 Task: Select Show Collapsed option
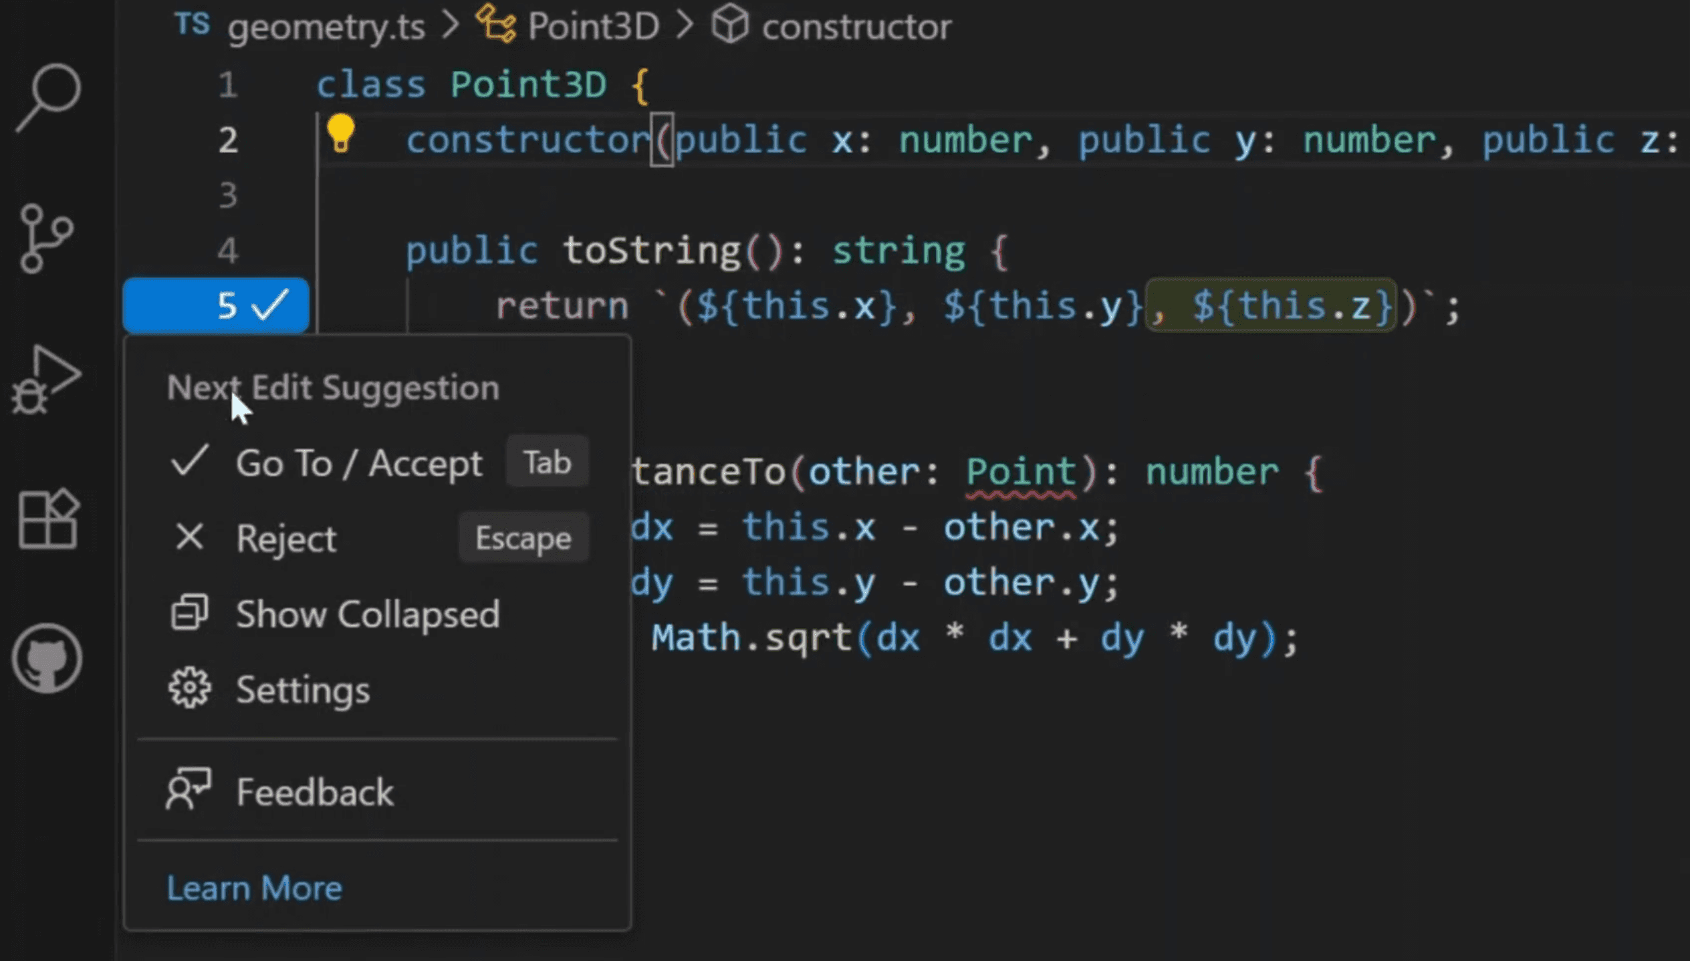(x=367, y=613)
